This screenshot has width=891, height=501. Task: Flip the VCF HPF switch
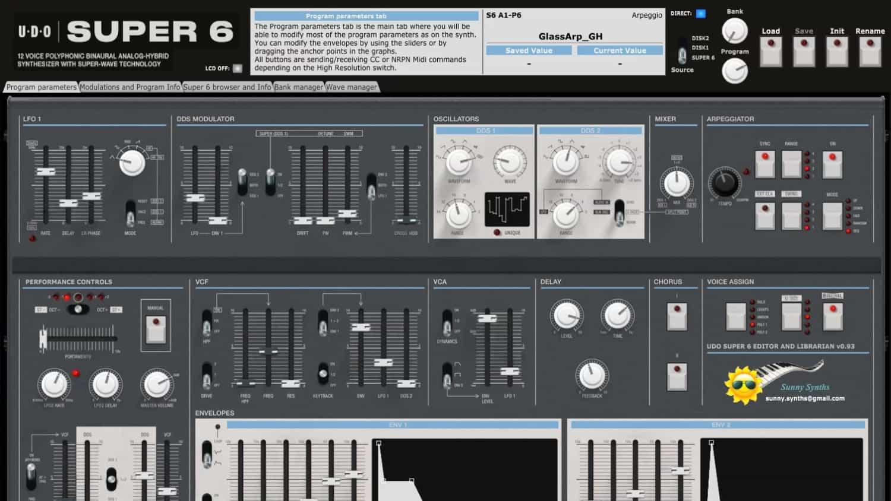click(x=206, y=322)
